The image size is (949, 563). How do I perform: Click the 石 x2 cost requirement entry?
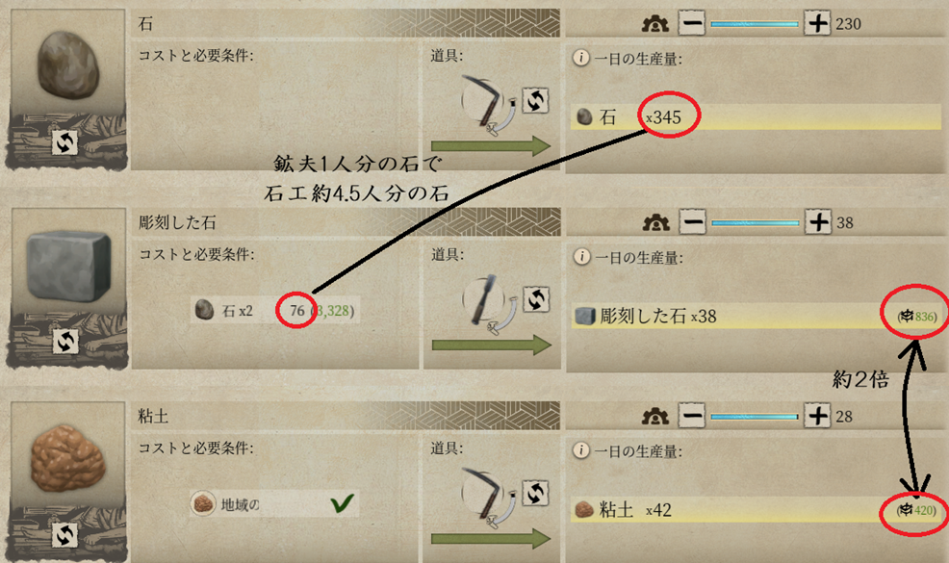coord(275,311)
